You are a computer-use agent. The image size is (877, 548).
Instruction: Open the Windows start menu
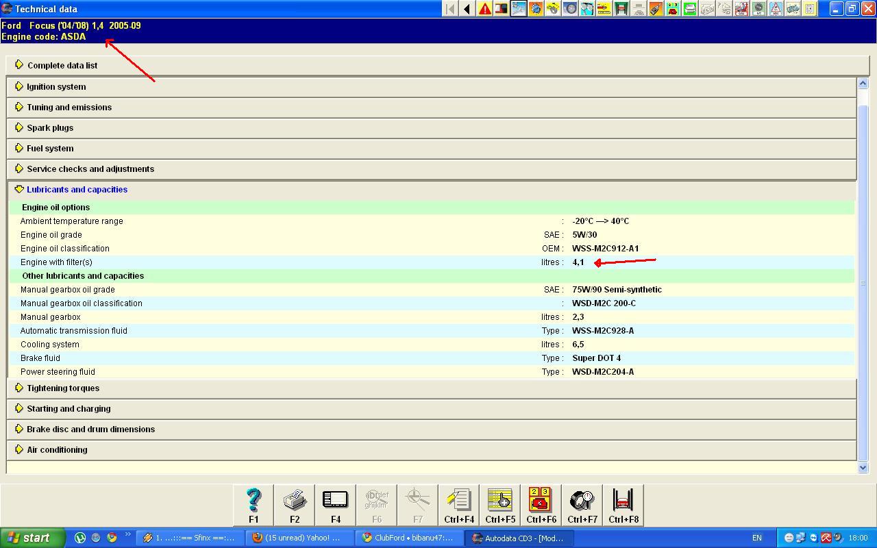(32, 538)
